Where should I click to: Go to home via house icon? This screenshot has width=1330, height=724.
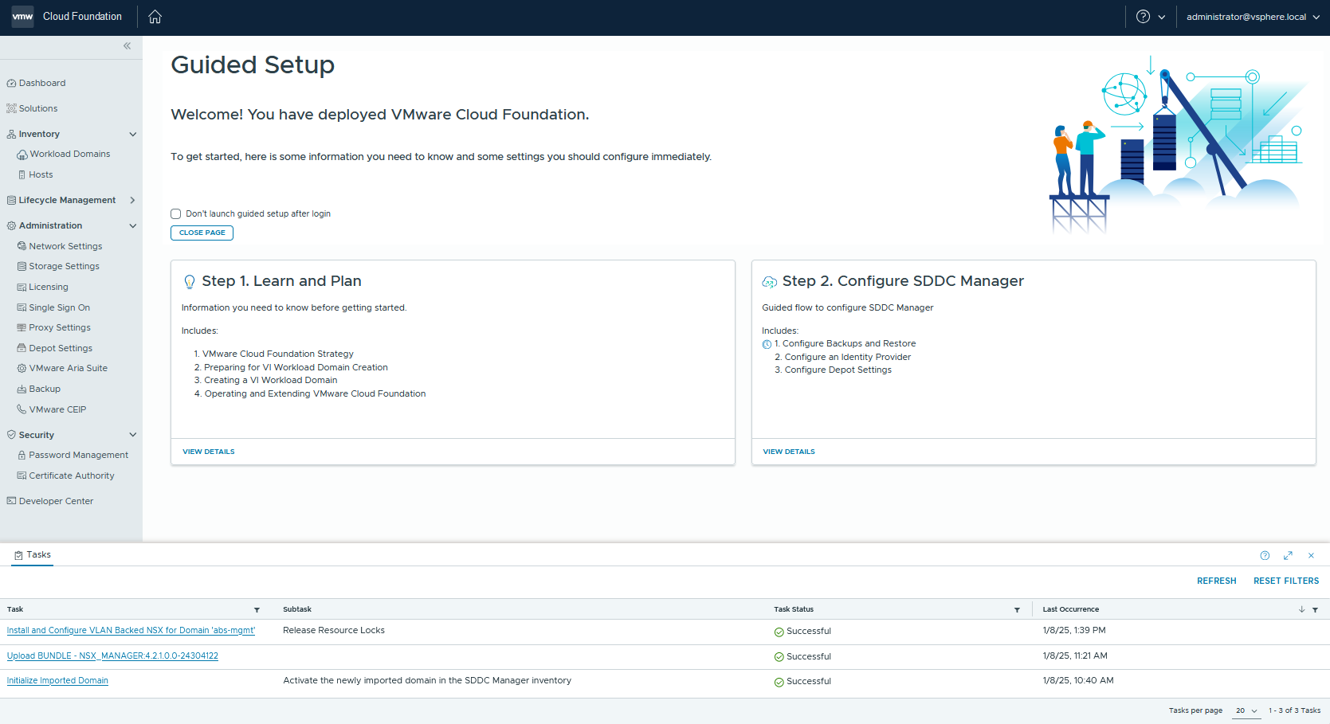(x=155, y=17)
